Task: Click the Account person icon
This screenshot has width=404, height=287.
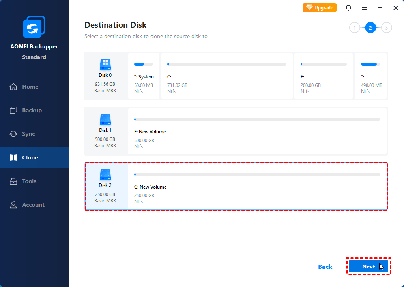Action: [13, 205]
